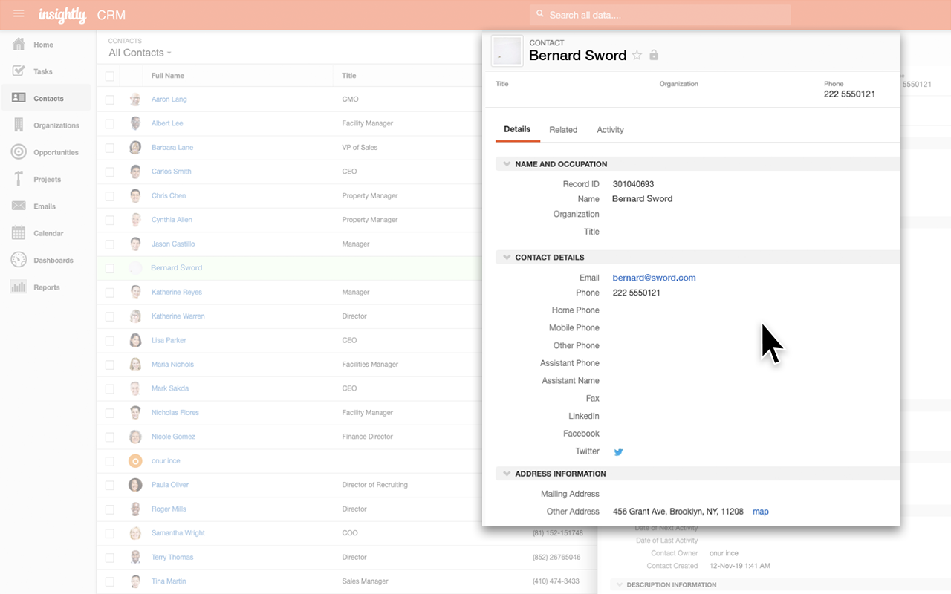Image resolution: width=951 pixels, height=594 pixels.
Task: Open Bernard Sword's Twitter profile icon
Action: (x=618, y=451)
